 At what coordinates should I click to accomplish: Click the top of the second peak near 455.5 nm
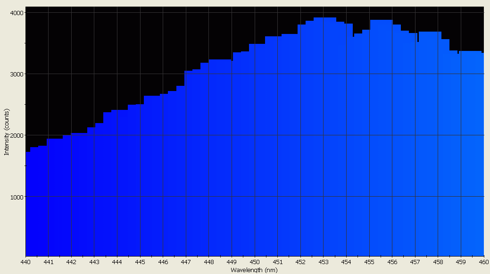(x=381, y=20)
